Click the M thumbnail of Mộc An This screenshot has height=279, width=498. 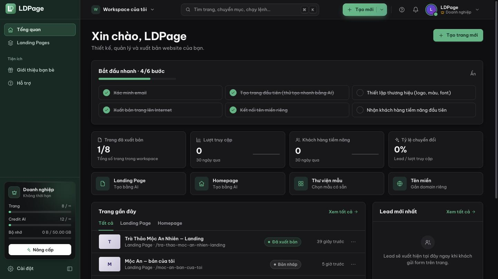[x=110, y=264]
